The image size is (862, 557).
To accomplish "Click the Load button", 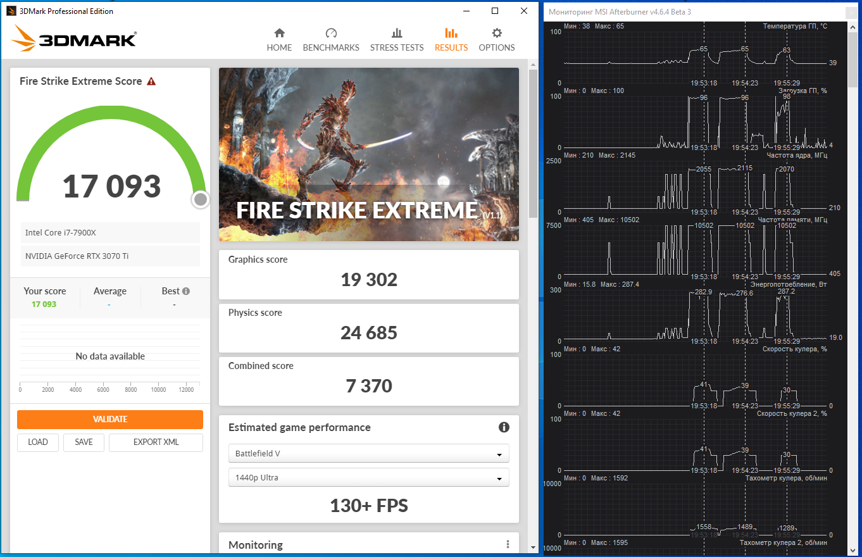I will (38, 442).
